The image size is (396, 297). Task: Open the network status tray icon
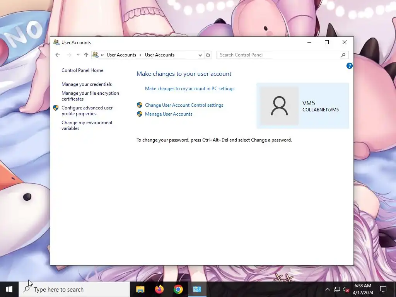337,289
